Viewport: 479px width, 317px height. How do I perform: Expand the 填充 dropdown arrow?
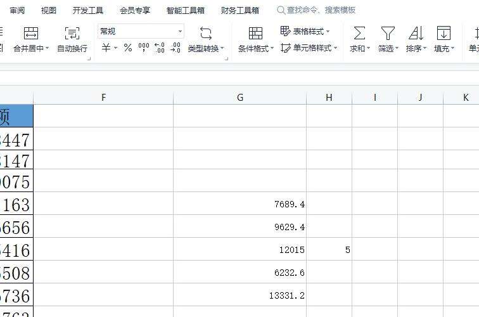(453, 48)
